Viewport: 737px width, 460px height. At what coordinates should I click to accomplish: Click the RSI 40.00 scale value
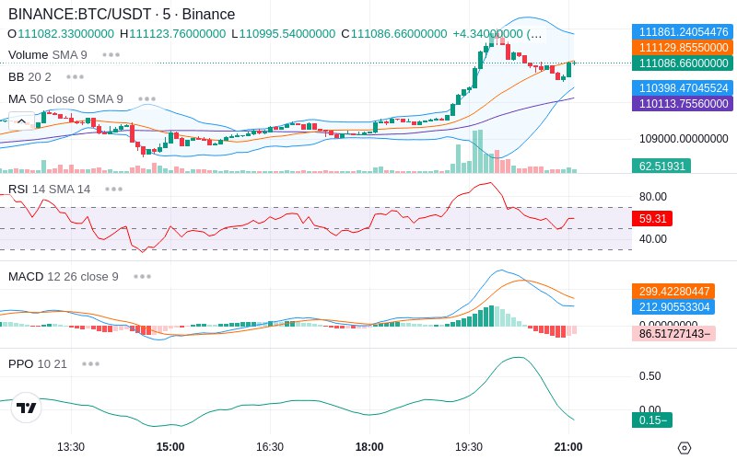coord(653,239)
